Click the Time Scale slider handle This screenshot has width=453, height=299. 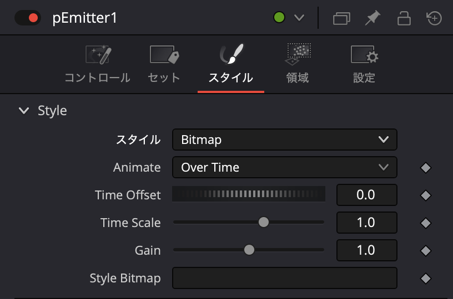pos(264,222)
